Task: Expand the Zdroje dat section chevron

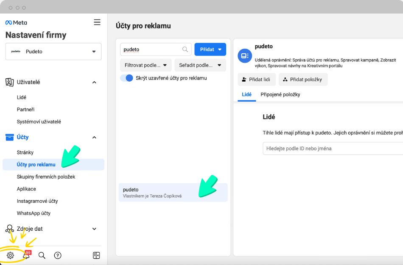Action: 94,229
